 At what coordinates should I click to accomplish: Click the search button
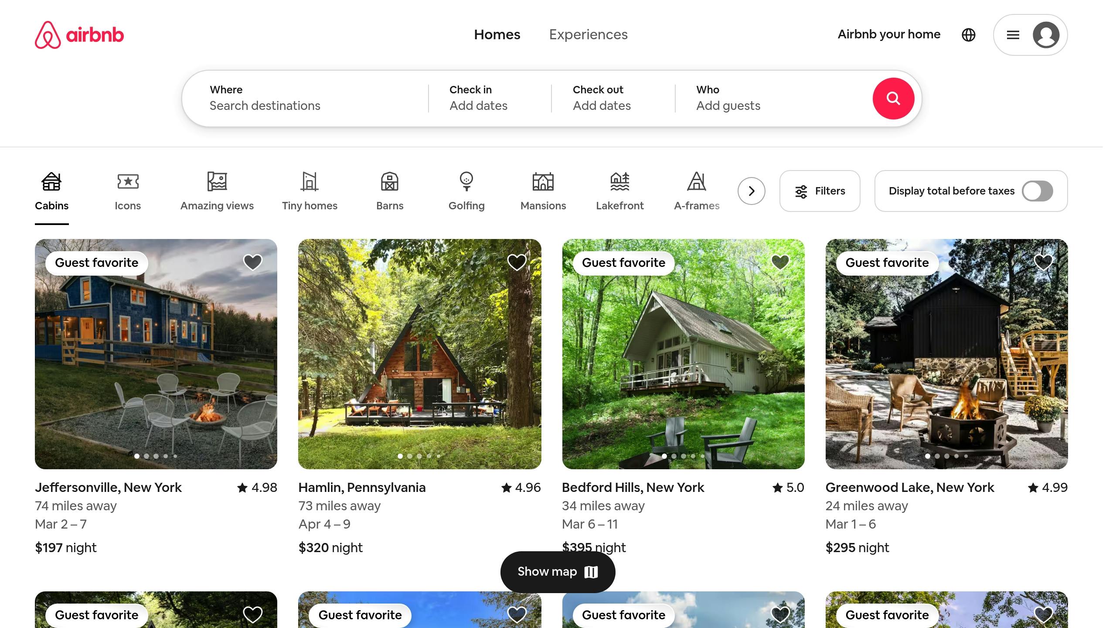pos(893,98)
